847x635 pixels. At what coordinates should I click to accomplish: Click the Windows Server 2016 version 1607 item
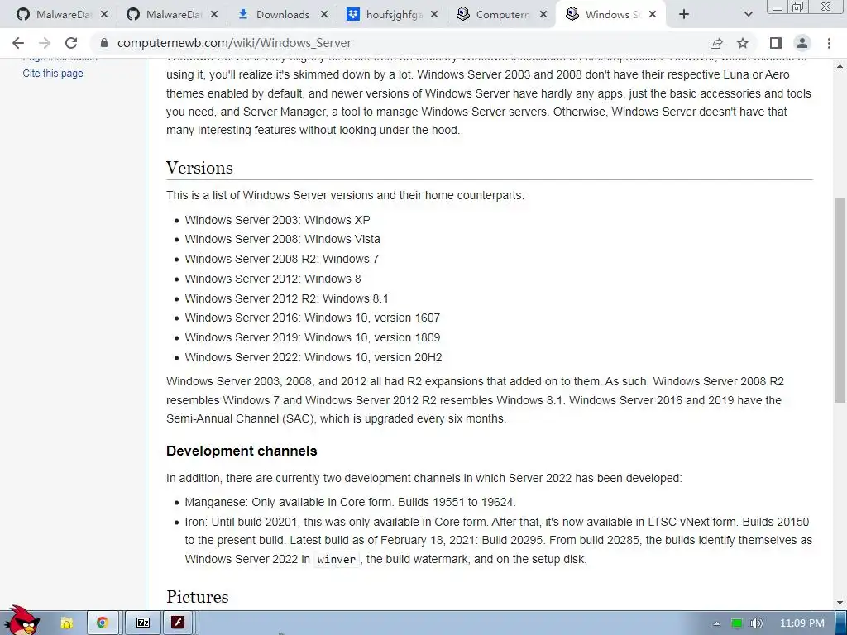point(312,318)
